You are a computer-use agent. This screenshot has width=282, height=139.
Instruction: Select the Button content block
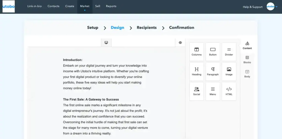pos(213,52)
